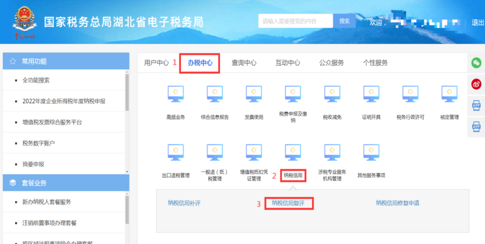Click the 国家税务总局湖北省电子税务局 title

[124, 22]
